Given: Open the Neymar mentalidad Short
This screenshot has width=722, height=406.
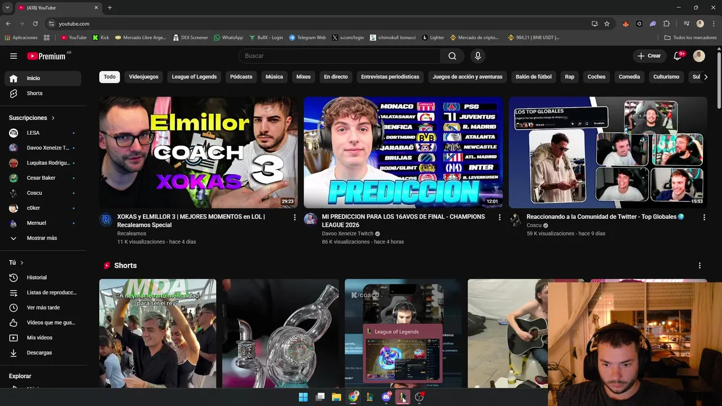Looking at the screenshot, I should [157, 333].
